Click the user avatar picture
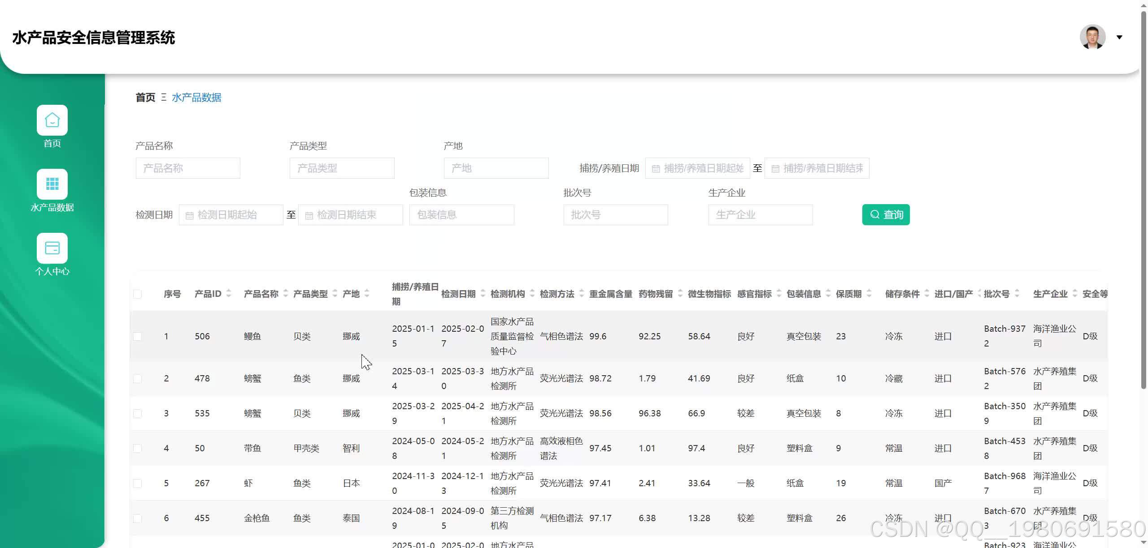1148x548 pixels. click(1092, 37)
